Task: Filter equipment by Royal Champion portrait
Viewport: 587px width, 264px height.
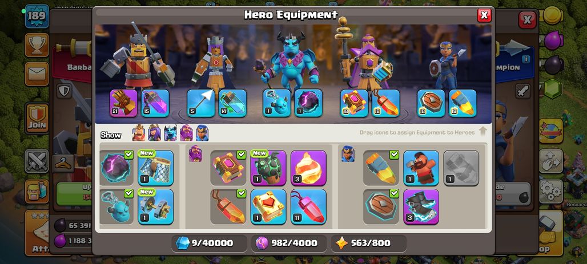Action: click(202, 133)
